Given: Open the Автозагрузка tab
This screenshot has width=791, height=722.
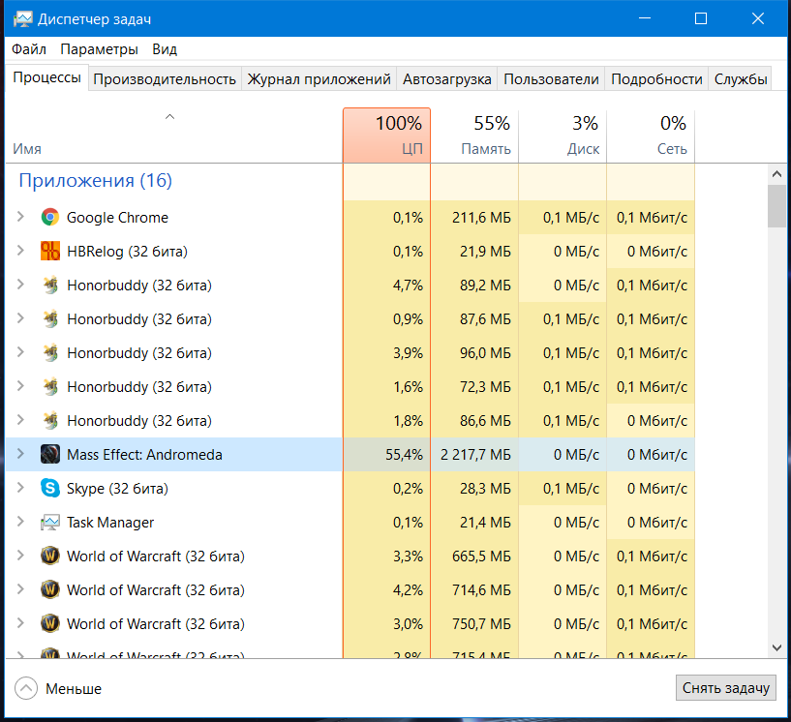Looking at the screenshot, I should pyautogui.click(x=447, y=79).
